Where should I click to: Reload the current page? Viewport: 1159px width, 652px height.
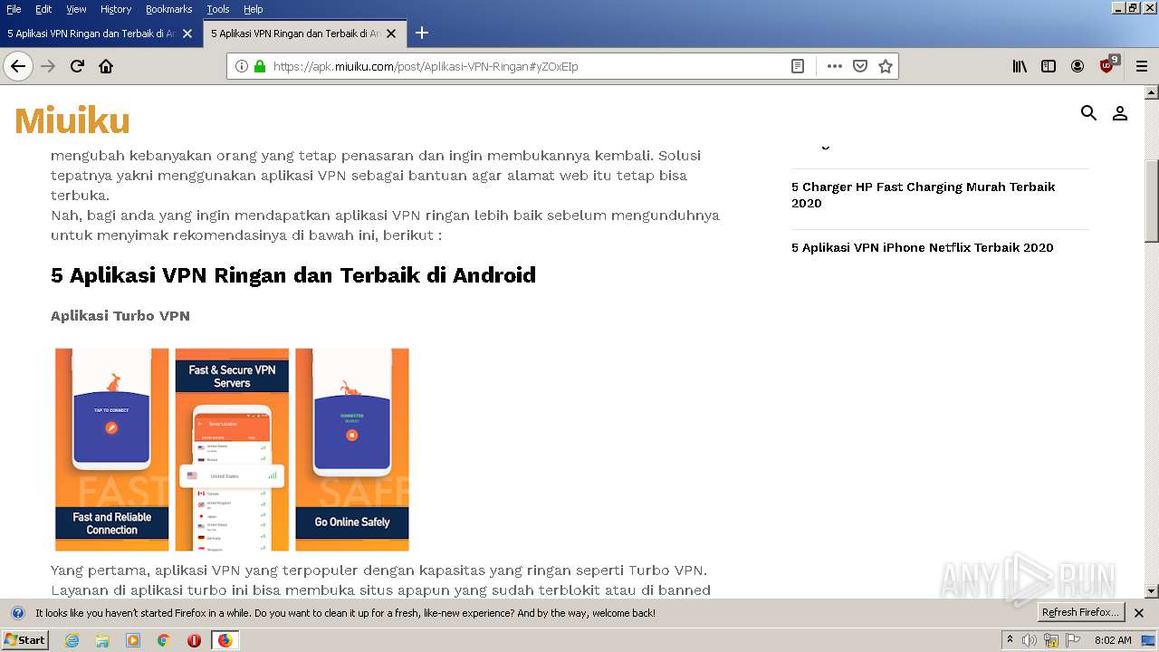click(77, 66)
